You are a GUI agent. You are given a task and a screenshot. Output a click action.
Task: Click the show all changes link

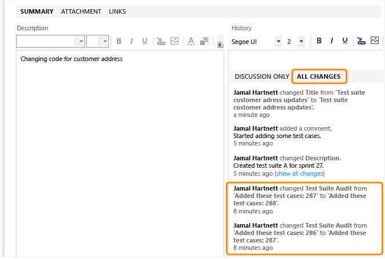(x=299, y=173)
